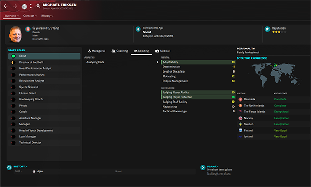
Task: Expand the History dropdown menu
Action: [x=47, y=16]
